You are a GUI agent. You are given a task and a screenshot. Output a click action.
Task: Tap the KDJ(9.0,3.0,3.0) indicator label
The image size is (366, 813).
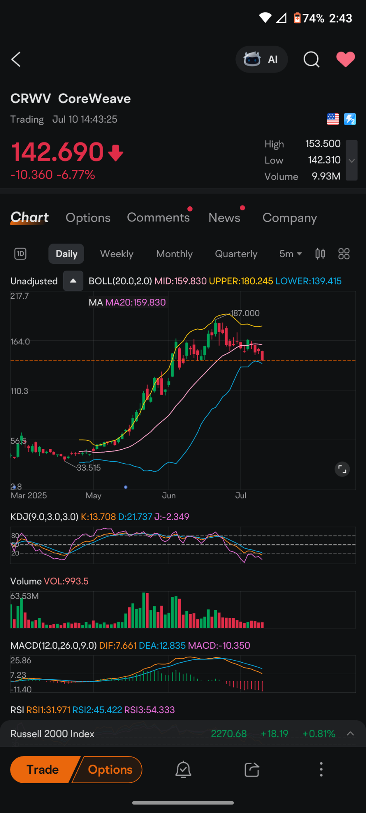click(44, 517)
